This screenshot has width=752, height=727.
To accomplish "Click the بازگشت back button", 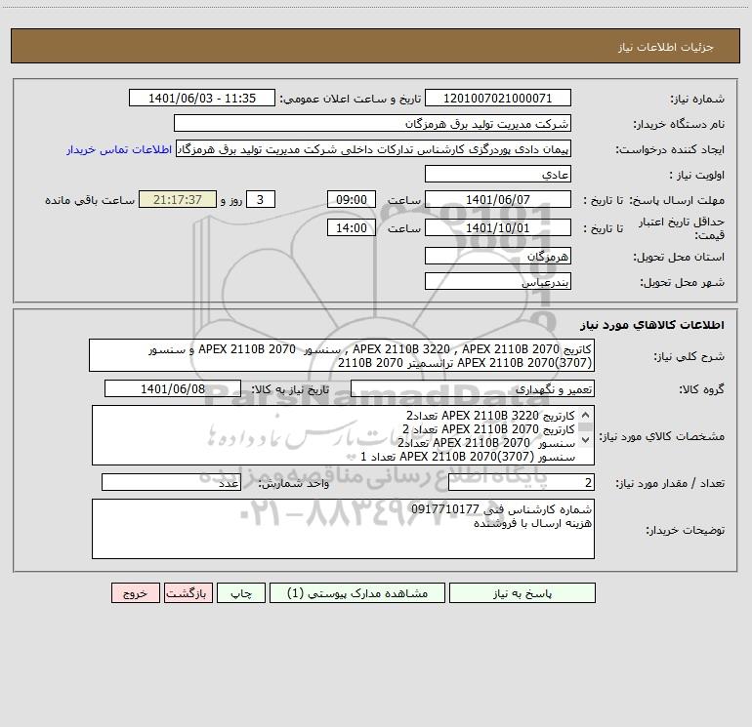I will (188, 593).
